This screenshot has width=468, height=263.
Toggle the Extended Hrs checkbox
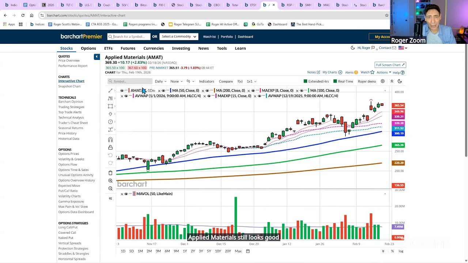(305, 81)
